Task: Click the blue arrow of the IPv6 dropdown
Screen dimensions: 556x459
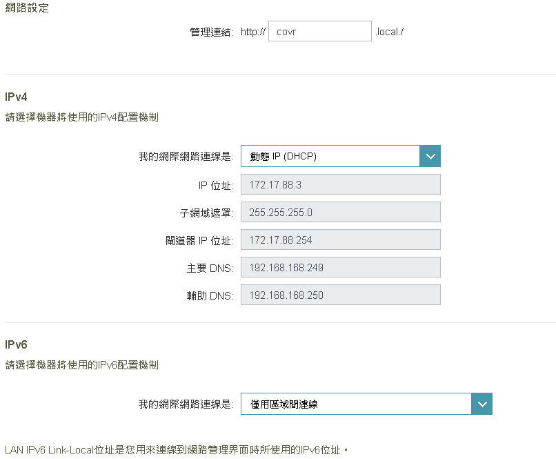Action: [x=481, y=404]
